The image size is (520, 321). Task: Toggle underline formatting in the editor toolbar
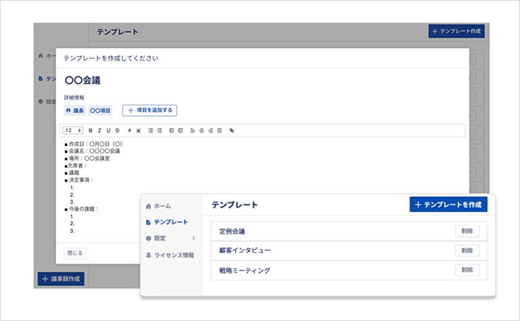pos(109,131)
